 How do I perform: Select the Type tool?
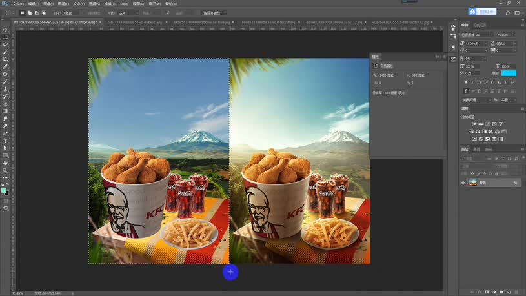click(x=5, y=141)
